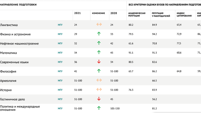The image size is (201, 113).
Task: Select the Философия subject name
Action: pyautogui.click(x=8, y=72)
